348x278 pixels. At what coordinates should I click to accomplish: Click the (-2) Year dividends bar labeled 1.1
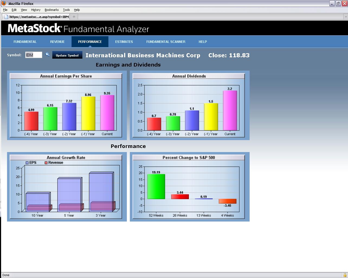coord(192,120)
